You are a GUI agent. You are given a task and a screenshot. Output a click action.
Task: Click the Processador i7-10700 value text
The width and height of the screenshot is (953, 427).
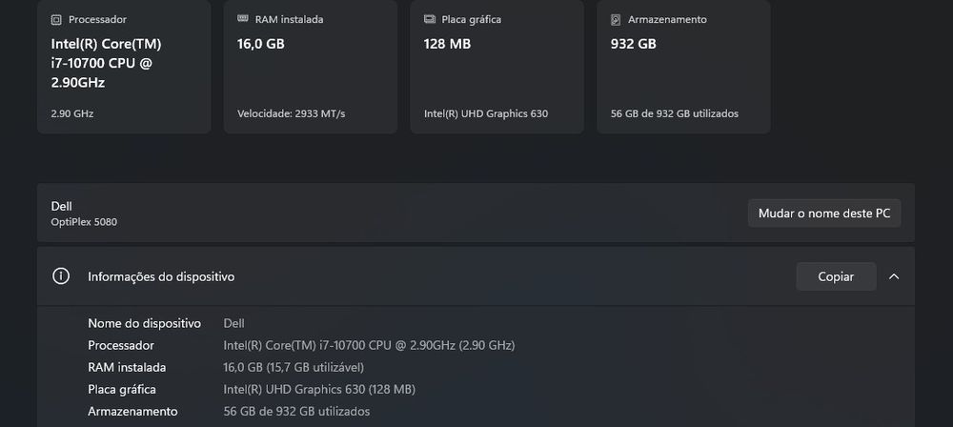tap(369, 345)
